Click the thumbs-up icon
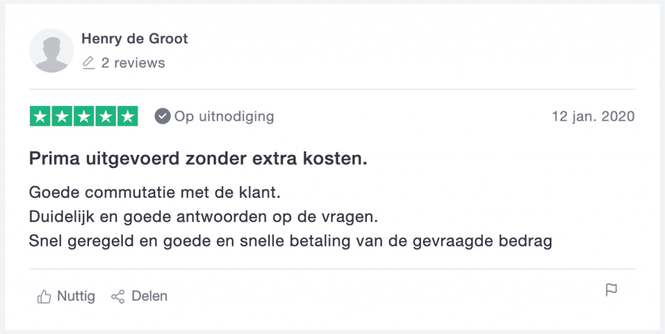665x334 pixels. coord(44,296)
